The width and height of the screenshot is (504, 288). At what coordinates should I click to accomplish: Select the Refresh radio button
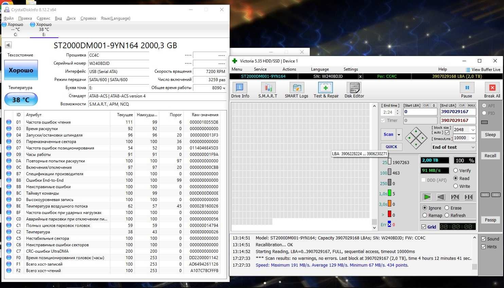pyautogui.click(x=447, y=215)
